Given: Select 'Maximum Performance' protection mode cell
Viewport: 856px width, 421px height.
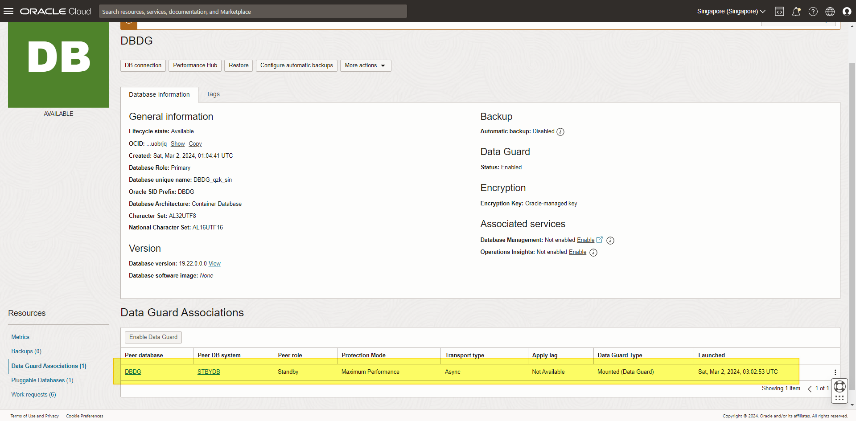Looking at the screenshot, I should point(370,372).
